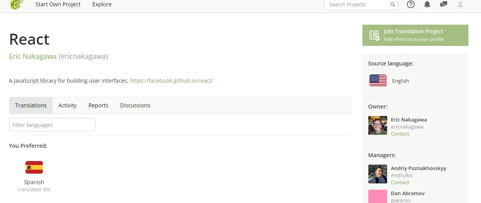Open the help question mark icon
Viewport: 481px width, 203px height.
coord(411,4)
